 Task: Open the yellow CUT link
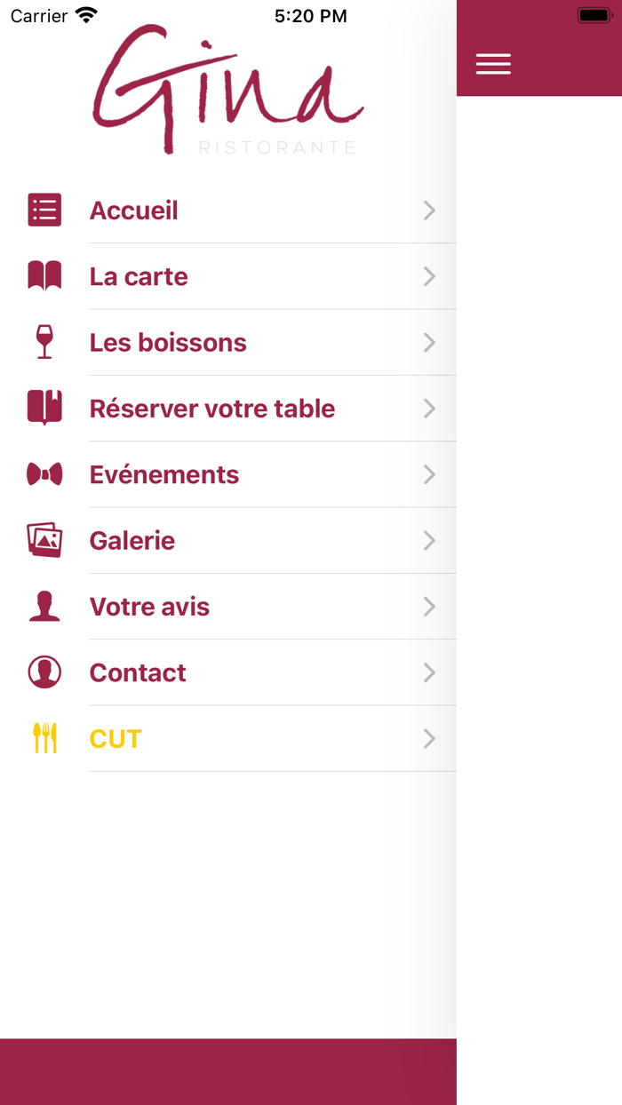(116, 739)
